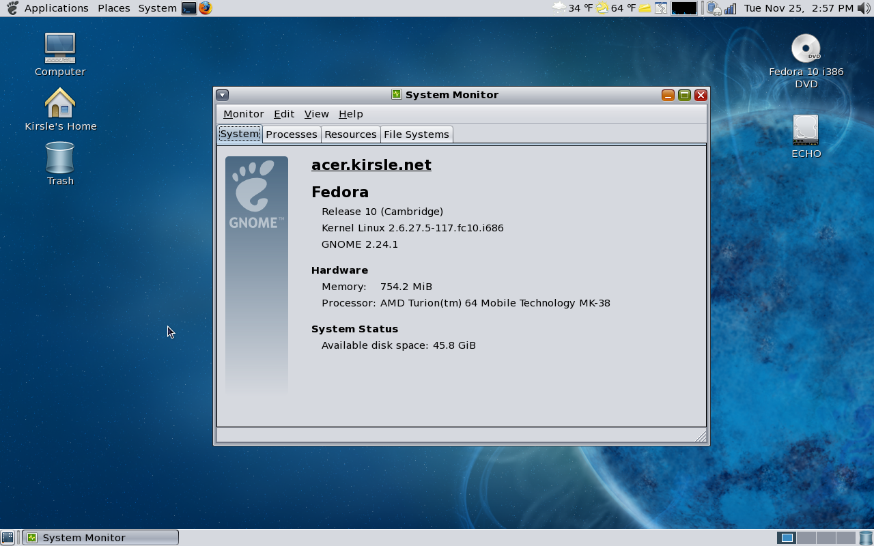Click the trash applet in the bottom panel
This screenshot has height=546, width=874.
click(x=866, y=538)
